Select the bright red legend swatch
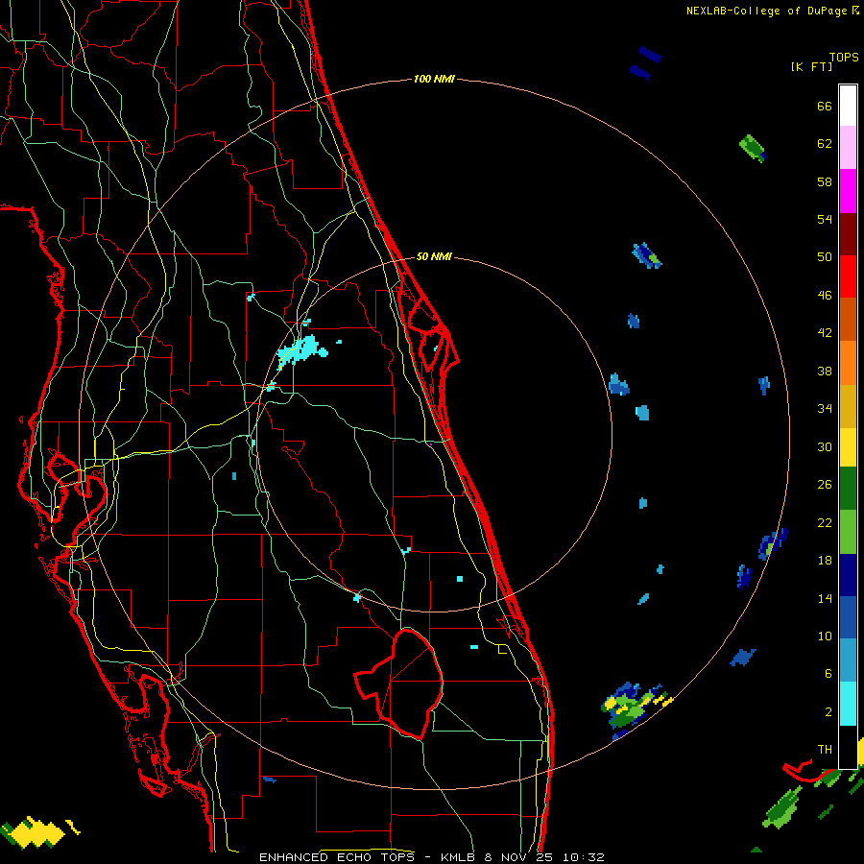Screen dimensions: 864x864 click(x=848, y=276)
